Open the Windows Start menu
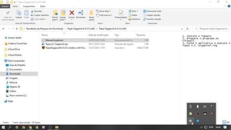This screenshot has height=130, width=231. point(3,127)
